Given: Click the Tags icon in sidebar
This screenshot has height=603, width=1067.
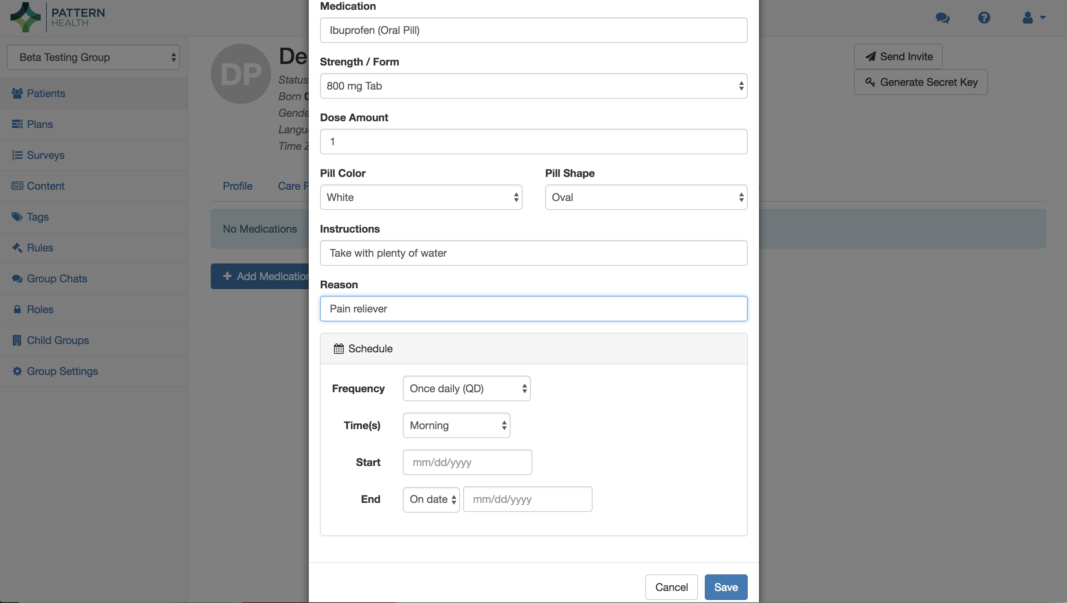Looking at the screenshot, I should [x=17, y=217].
